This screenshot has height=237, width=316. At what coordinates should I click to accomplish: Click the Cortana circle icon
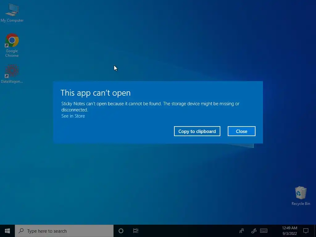[x=121, y=231]
